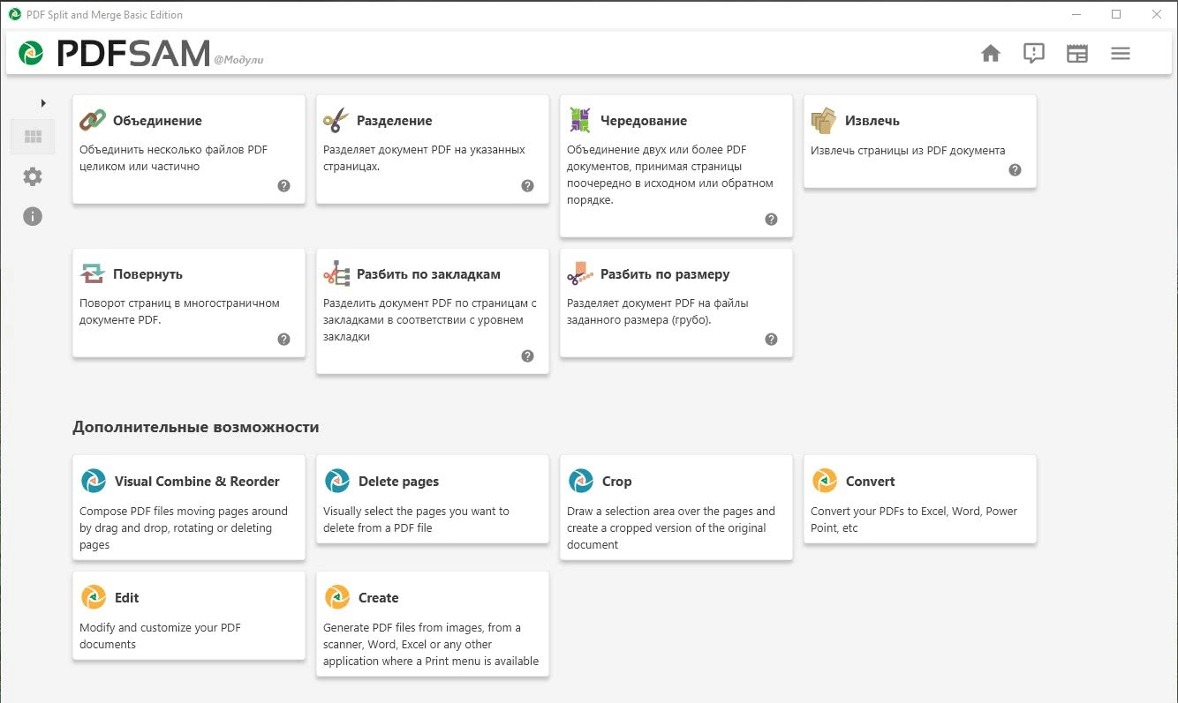Image resolution: width=1178 pixels, height=703 pixels.
Task: Open help for Чередование module
Action: pos(772,220)
